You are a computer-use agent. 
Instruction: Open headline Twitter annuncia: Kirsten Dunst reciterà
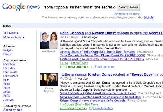[111, 75]
